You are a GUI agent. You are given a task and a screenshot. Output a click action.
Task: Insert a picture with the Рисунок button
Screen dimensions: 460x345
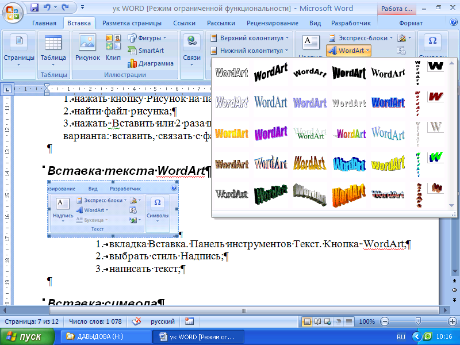coord(87,47)
